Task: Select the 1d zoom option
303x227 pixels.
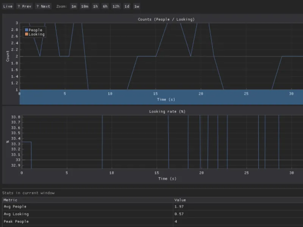Action: [127, 6]
